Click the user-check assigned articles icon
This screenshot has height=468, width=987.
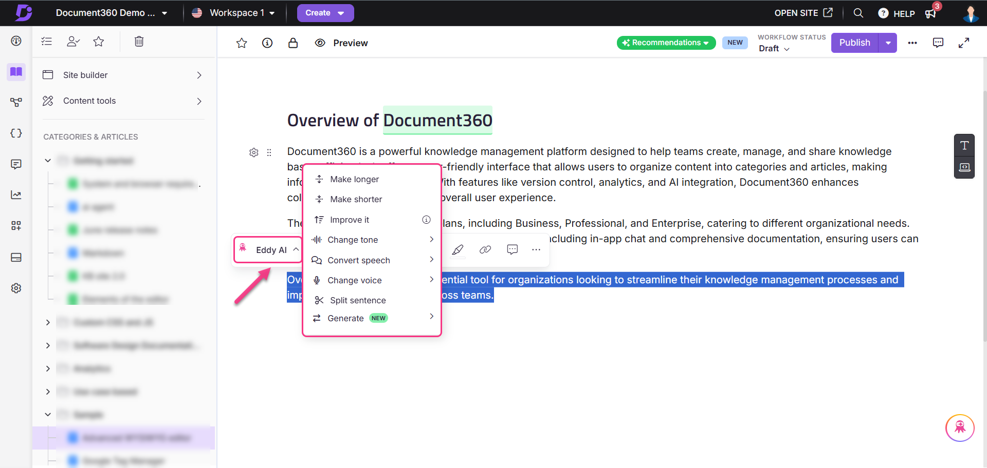point(74,42)
